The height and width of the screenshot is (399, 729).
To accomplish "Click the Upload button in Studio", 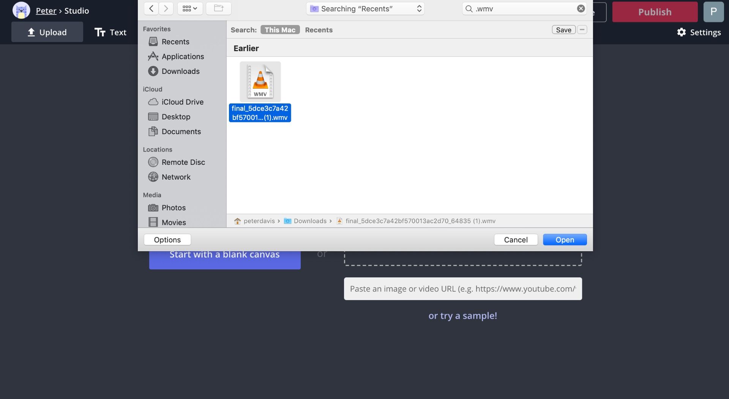I will (x=47, y=32).
